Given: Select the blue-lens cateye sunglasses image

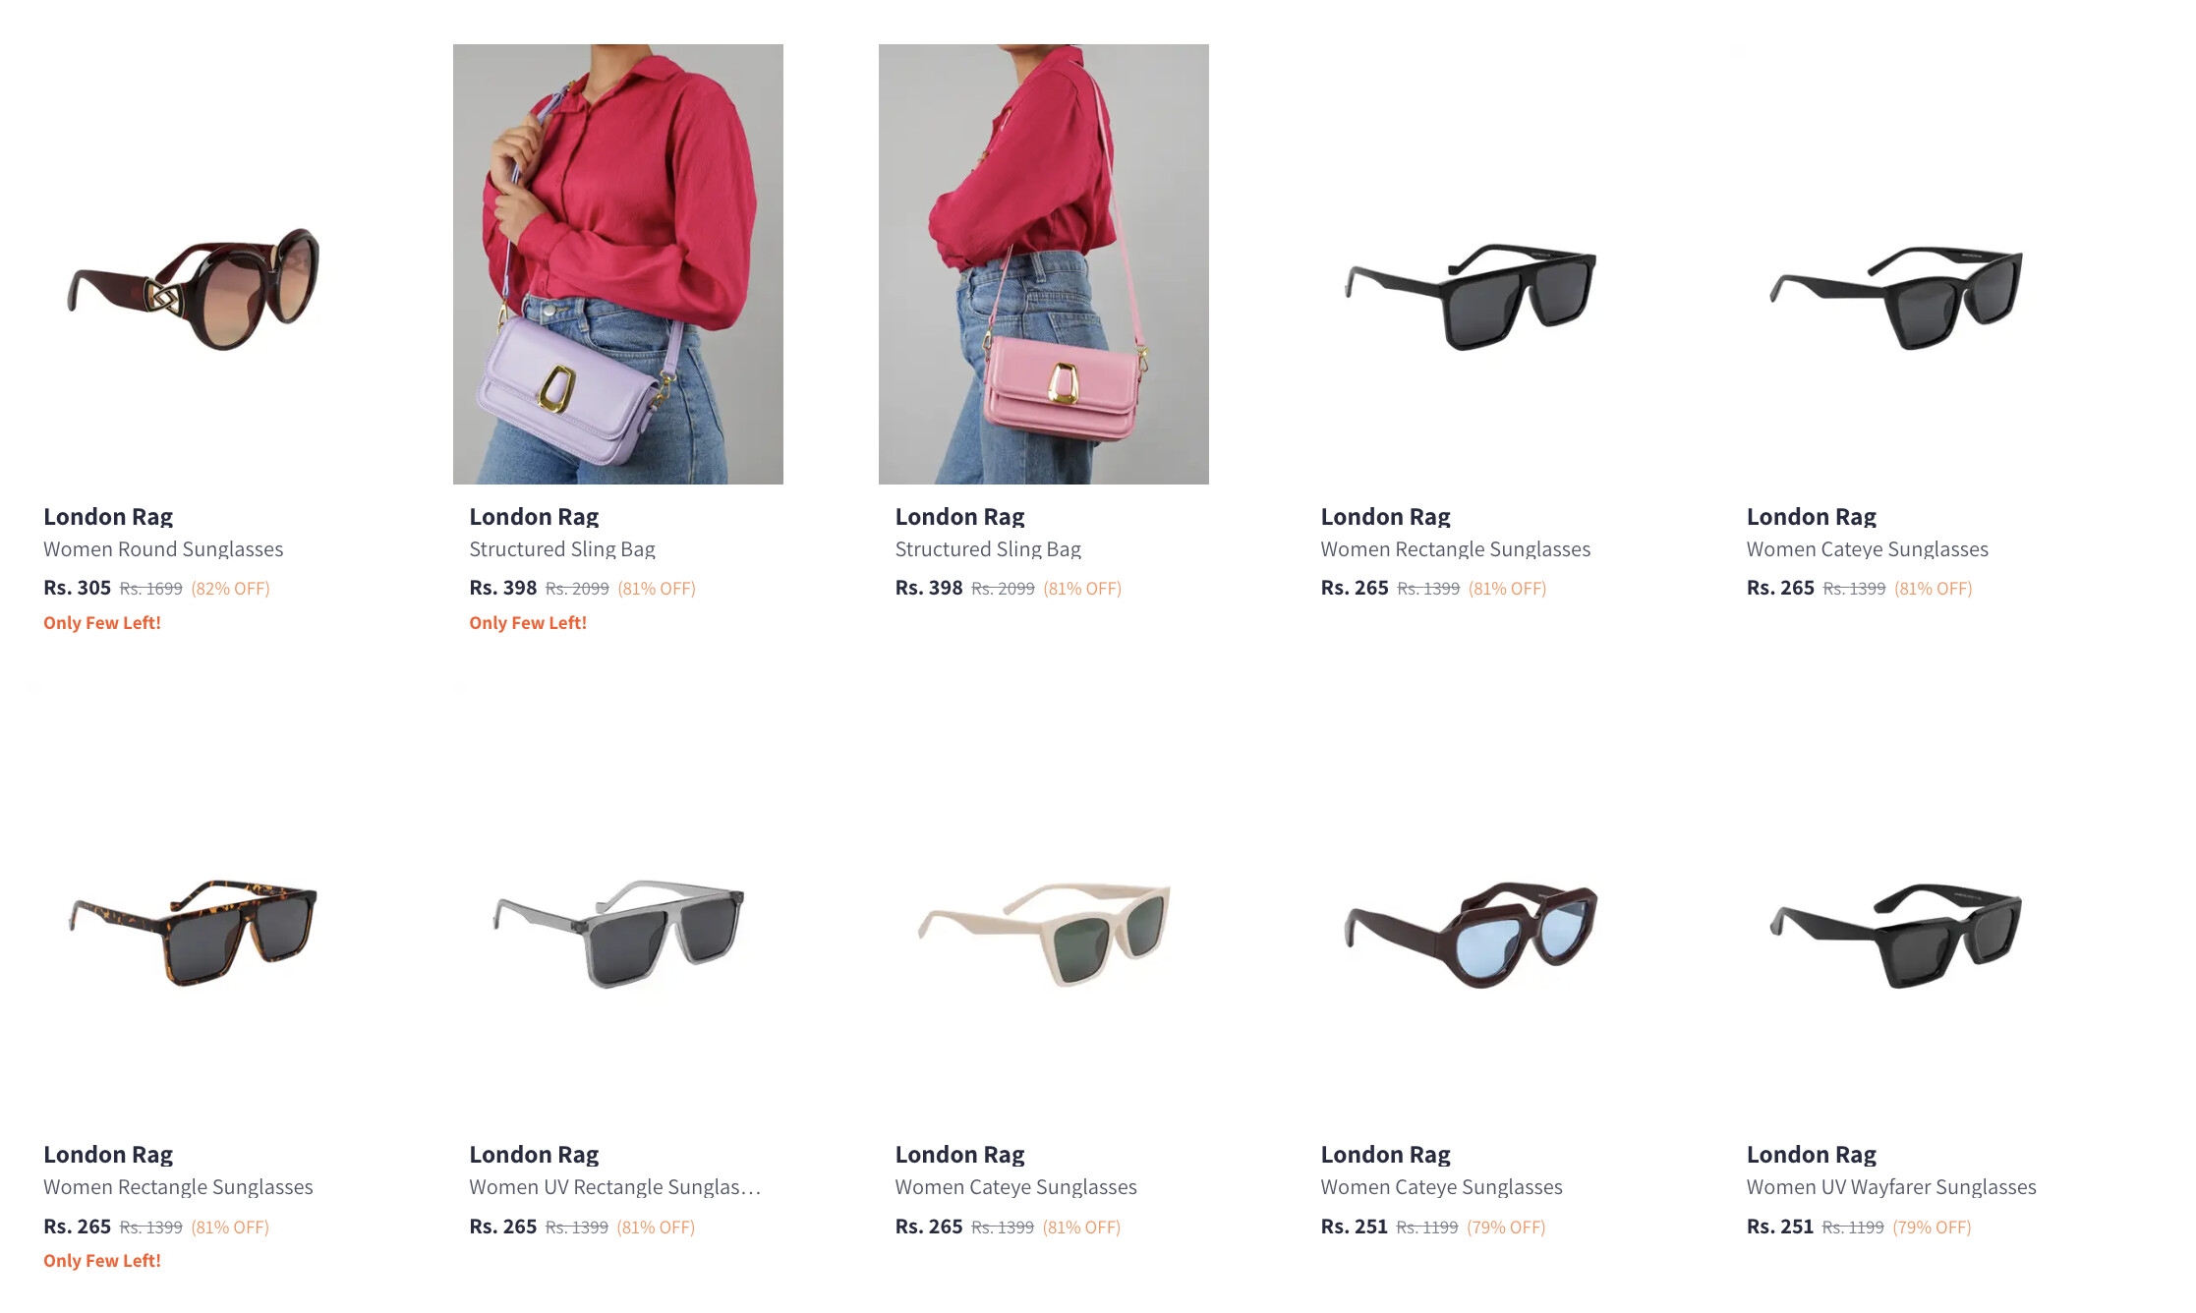Looking at the screenshot, I should pyautogui.click(x=1470, y=902).
